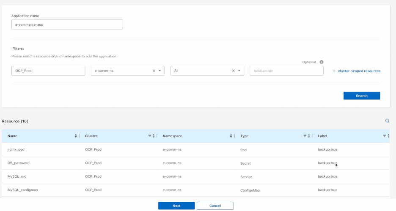This screenshot has width=396, height=211.
Task: Expand the e-comm-ns namespace dropdown
Action: point(160,71)
